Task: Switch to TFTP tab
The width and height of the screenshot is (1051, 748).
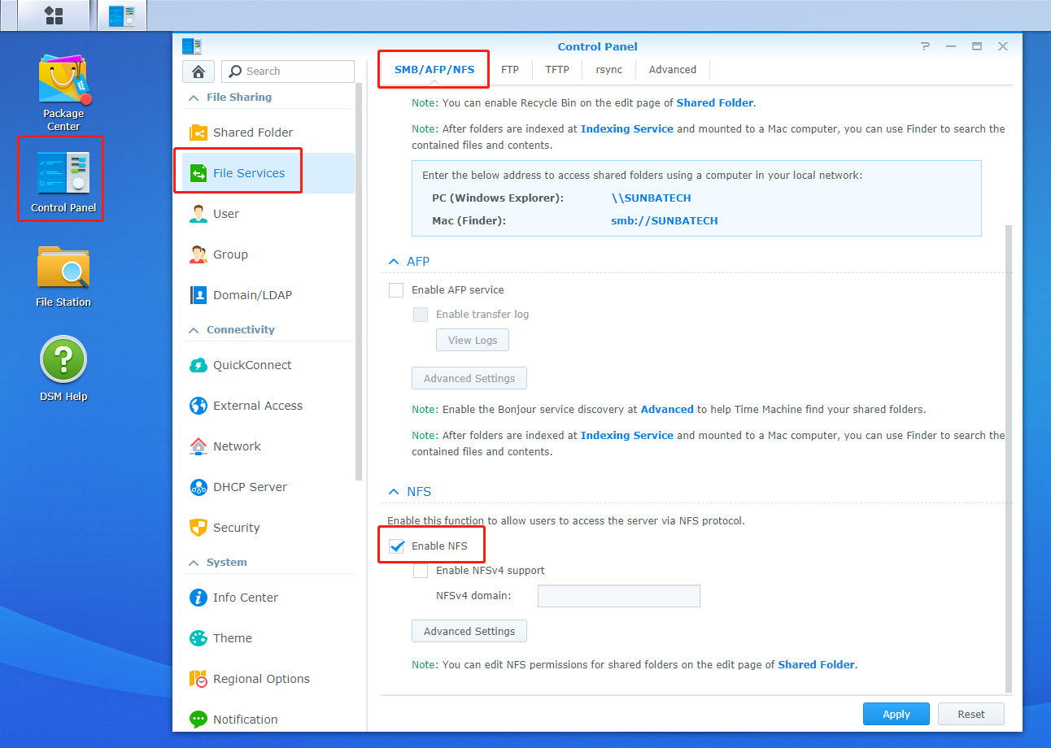Action: [557, 70]
